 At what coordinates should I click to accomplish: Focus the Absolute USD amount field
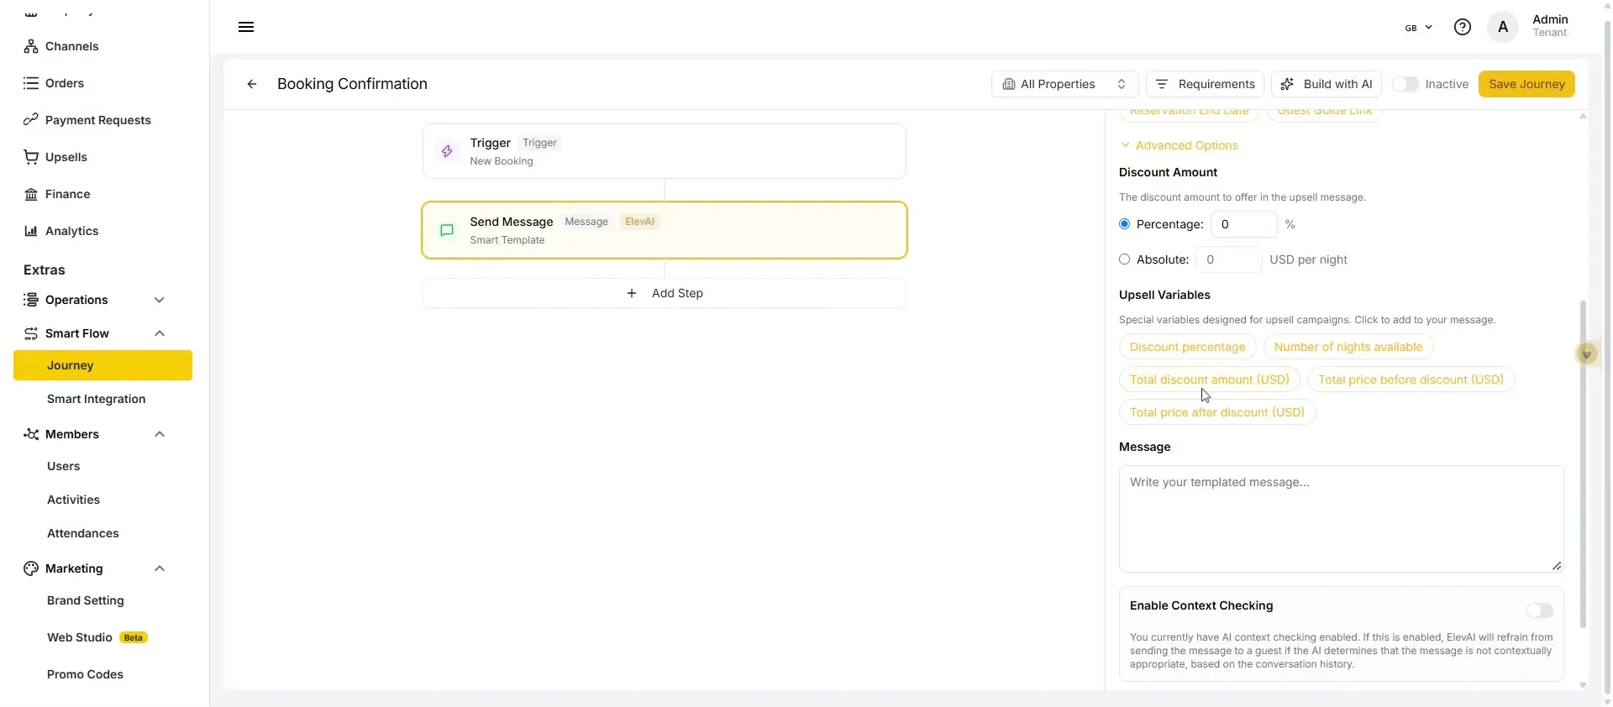(x=1228, y=259)
